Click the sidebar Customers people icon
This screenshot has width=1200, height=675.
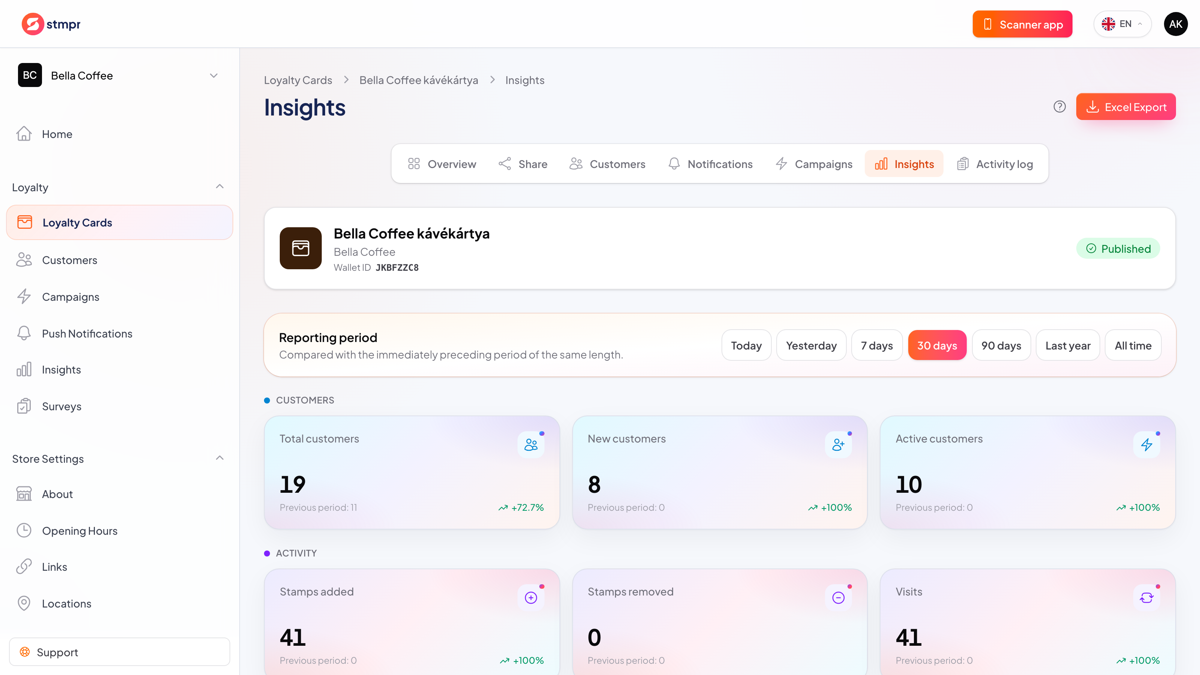click(24, 260)
